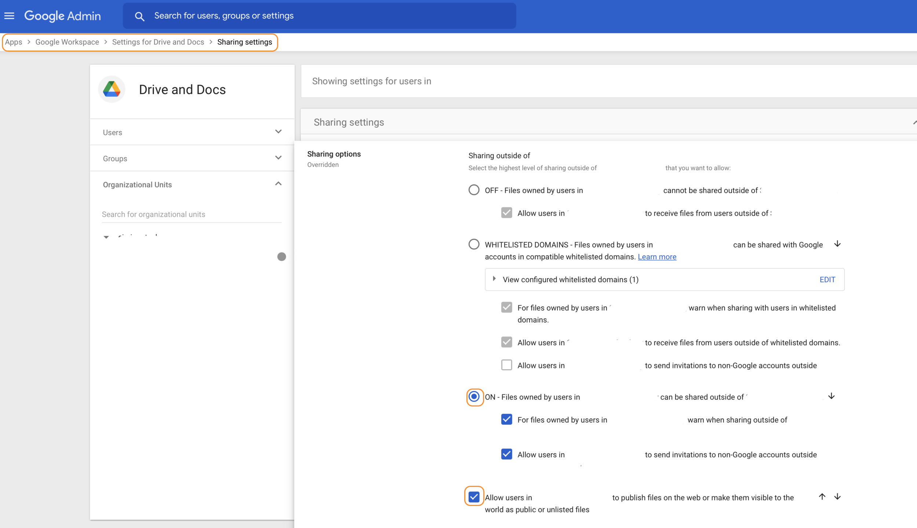Open the hamburger main menu
The width and height of the screenshot is (917, 528).
pos(9,16)
